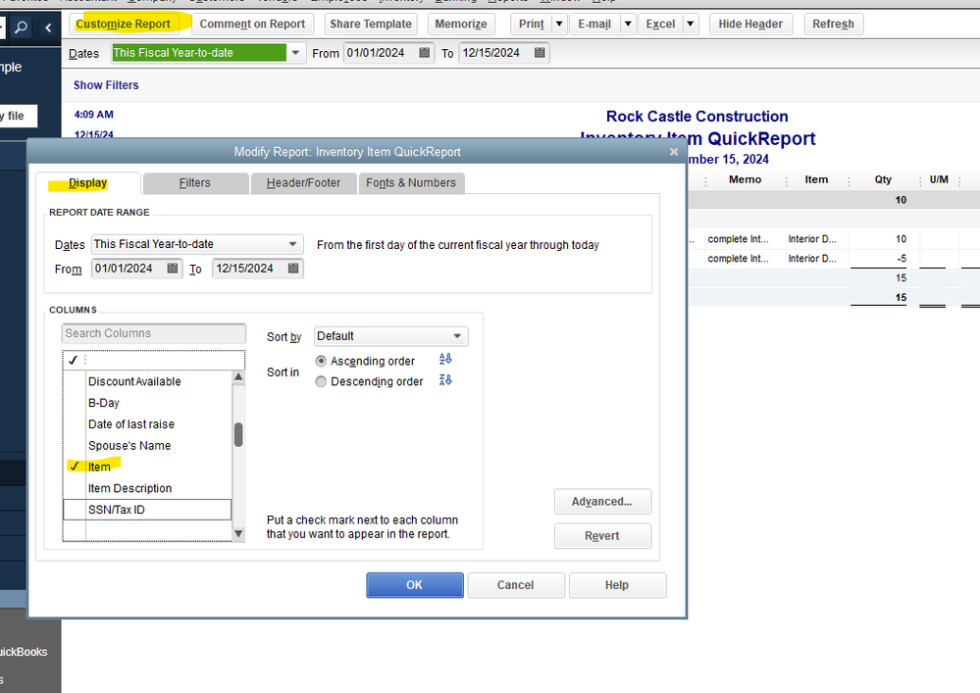
Task: Expand the E-mail dropdown arrow
Action: pyautogui.click(x=628, y=25)
